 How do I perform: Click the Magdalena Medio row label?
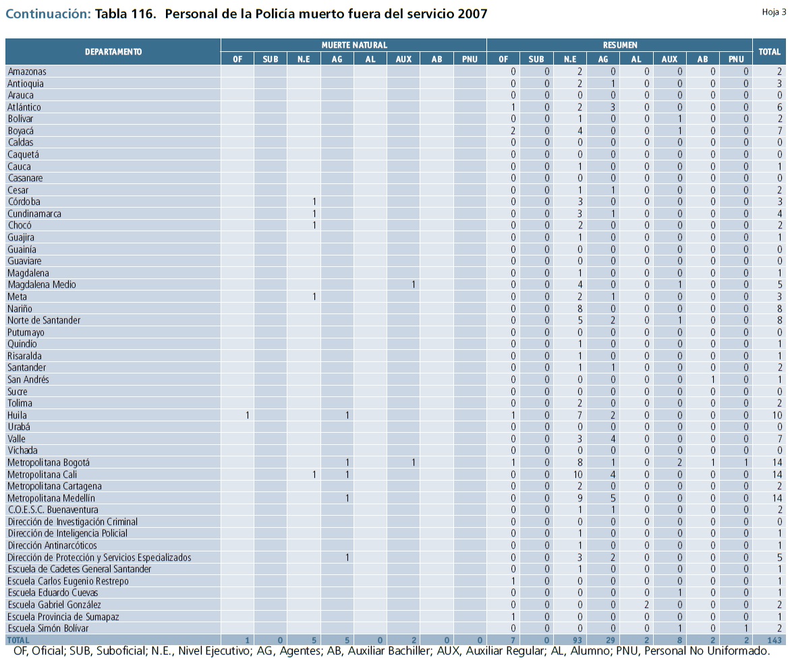click(42, 284)
